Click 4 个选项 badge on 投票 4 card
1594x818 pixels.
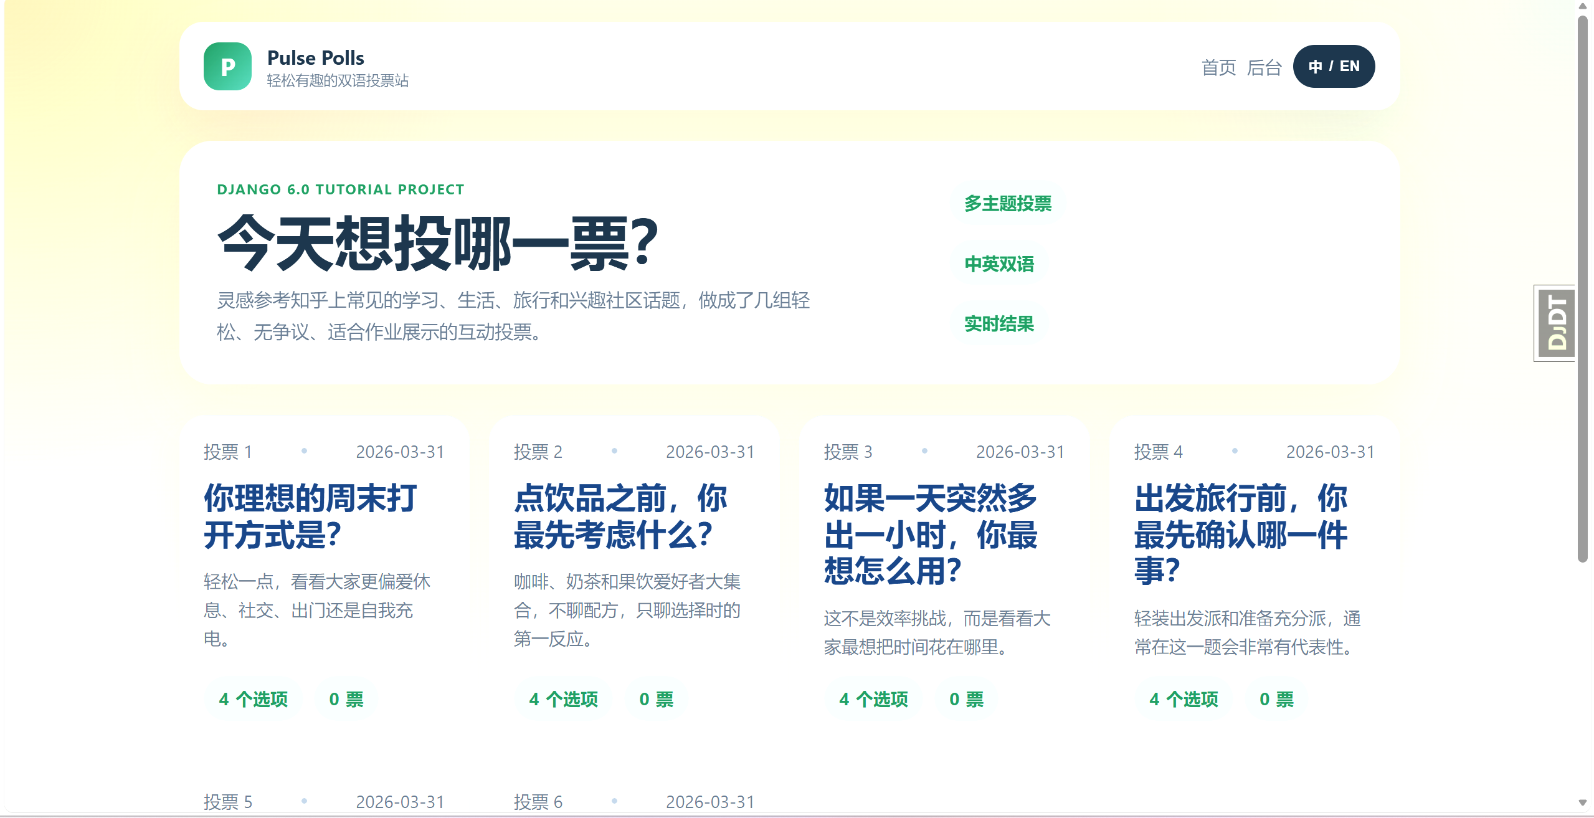pyautogui.click(x=1184, y=699)
